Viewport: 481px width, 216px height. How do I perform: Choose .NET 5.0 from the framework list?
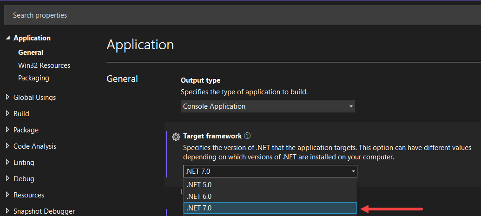[x=270, y=185]
